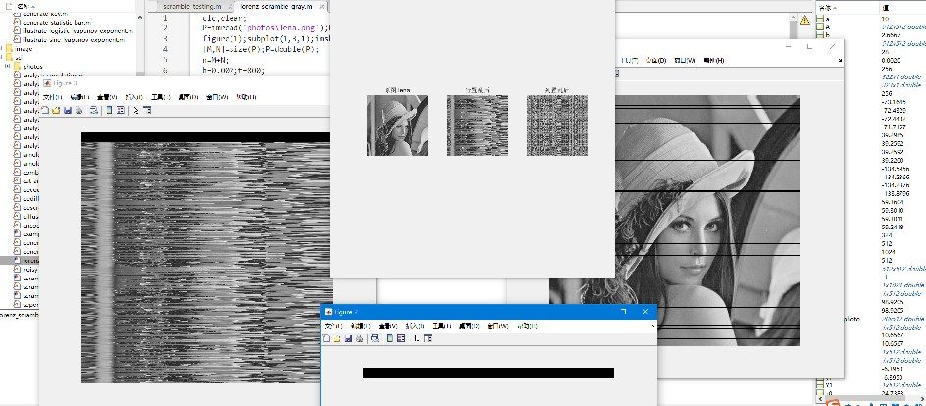The height and width of the screenshot is (406, 926).
Task: Select the photos folder in file browser
Action: (32, 66)
